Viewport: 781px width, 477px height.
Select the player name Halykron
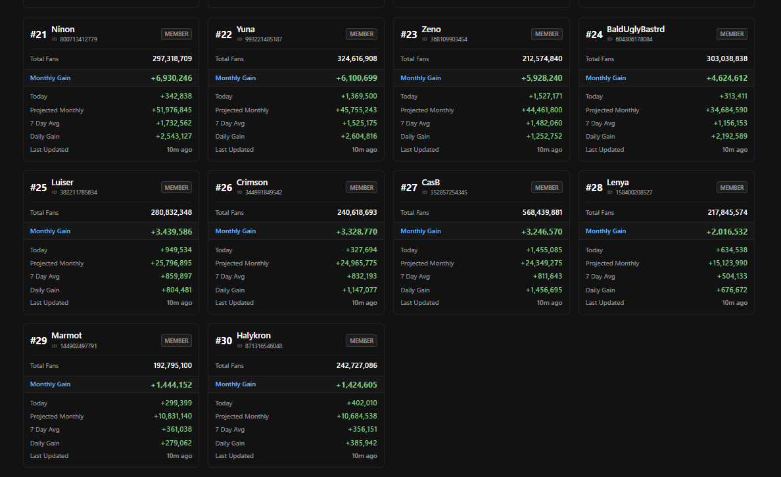tap(254, 336)
